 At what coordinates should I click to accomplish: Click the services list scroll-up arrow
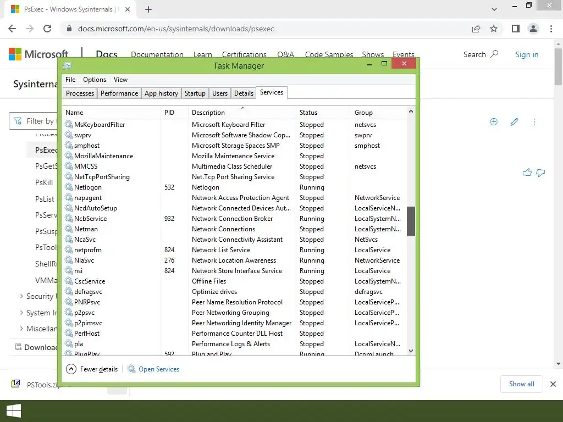(411, 111)
